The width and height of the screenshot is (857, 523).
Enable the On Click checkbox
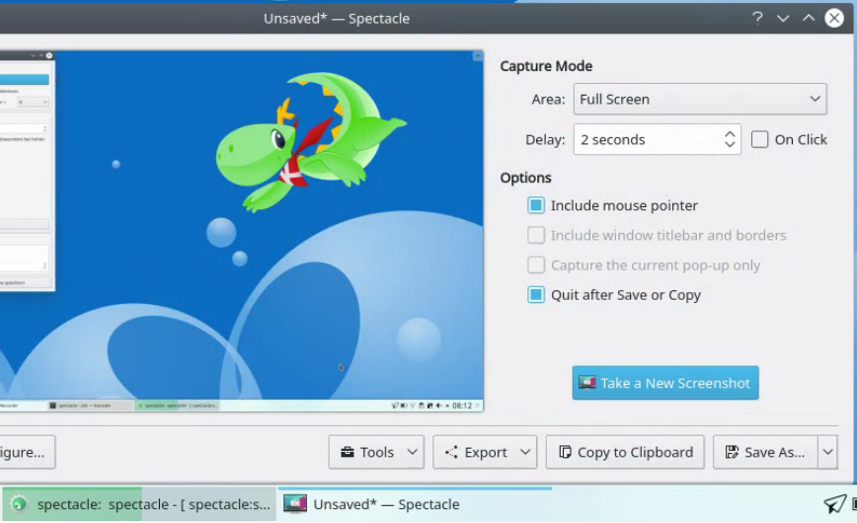pos(759,139)
